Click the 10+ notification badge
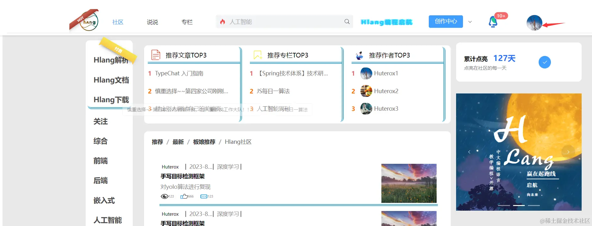Screen dimensions: 592x226 501,16
